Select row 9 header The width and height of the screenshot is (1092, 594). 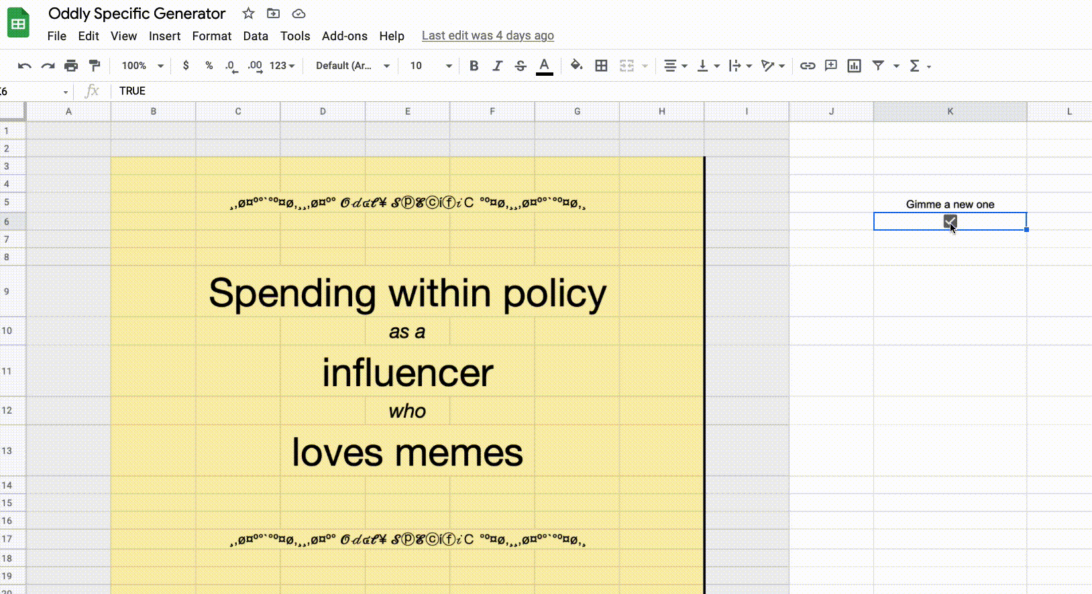13,292
